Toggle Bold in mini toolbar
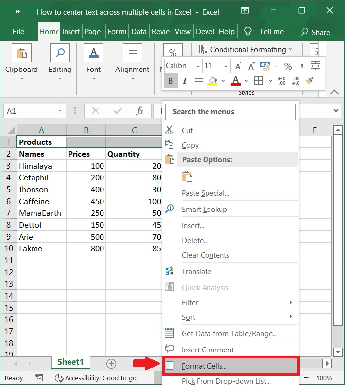This screenshot has height=385, width=345. 171,81
